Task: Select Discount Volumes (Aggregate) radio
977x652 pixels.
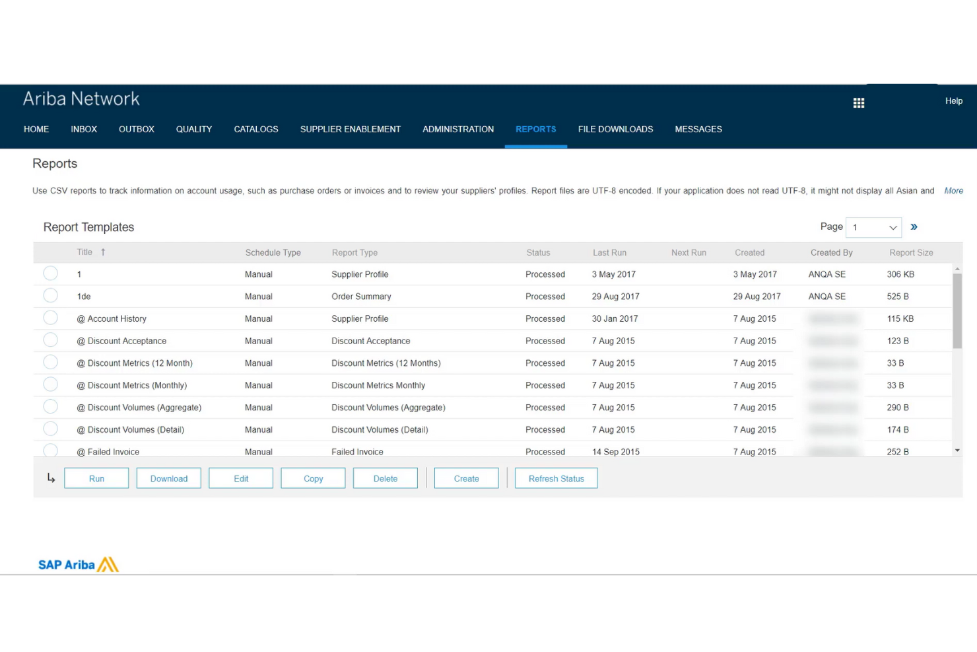Action: pos(50,407)
